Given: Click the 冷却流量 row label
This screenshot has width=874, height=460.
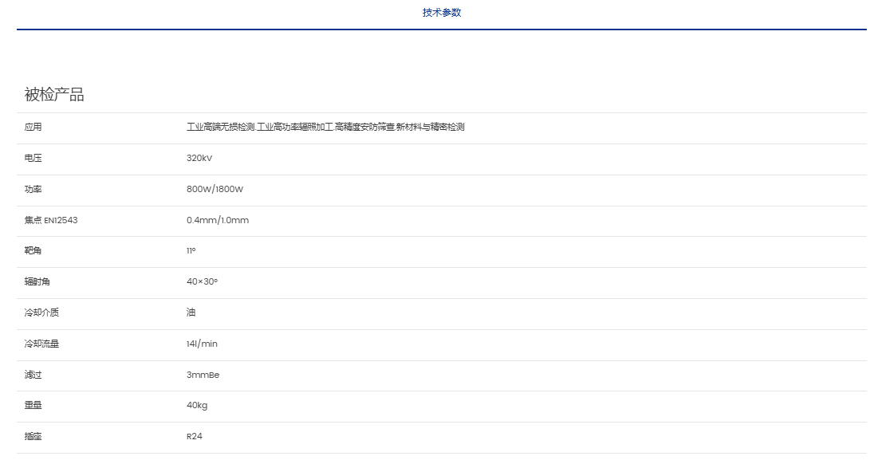Looking at the screenshot, I should tap(41, 344).
